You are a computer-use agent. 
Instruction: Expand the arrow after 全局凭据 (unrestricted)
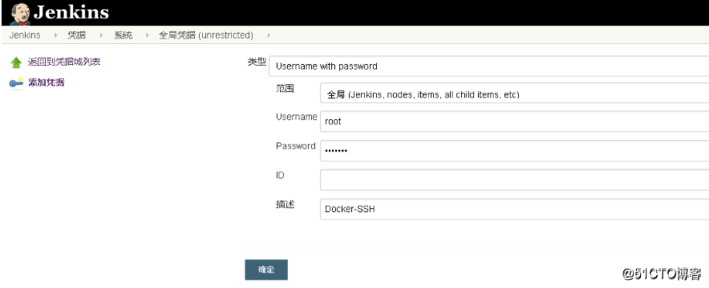(x=269, y=35)
